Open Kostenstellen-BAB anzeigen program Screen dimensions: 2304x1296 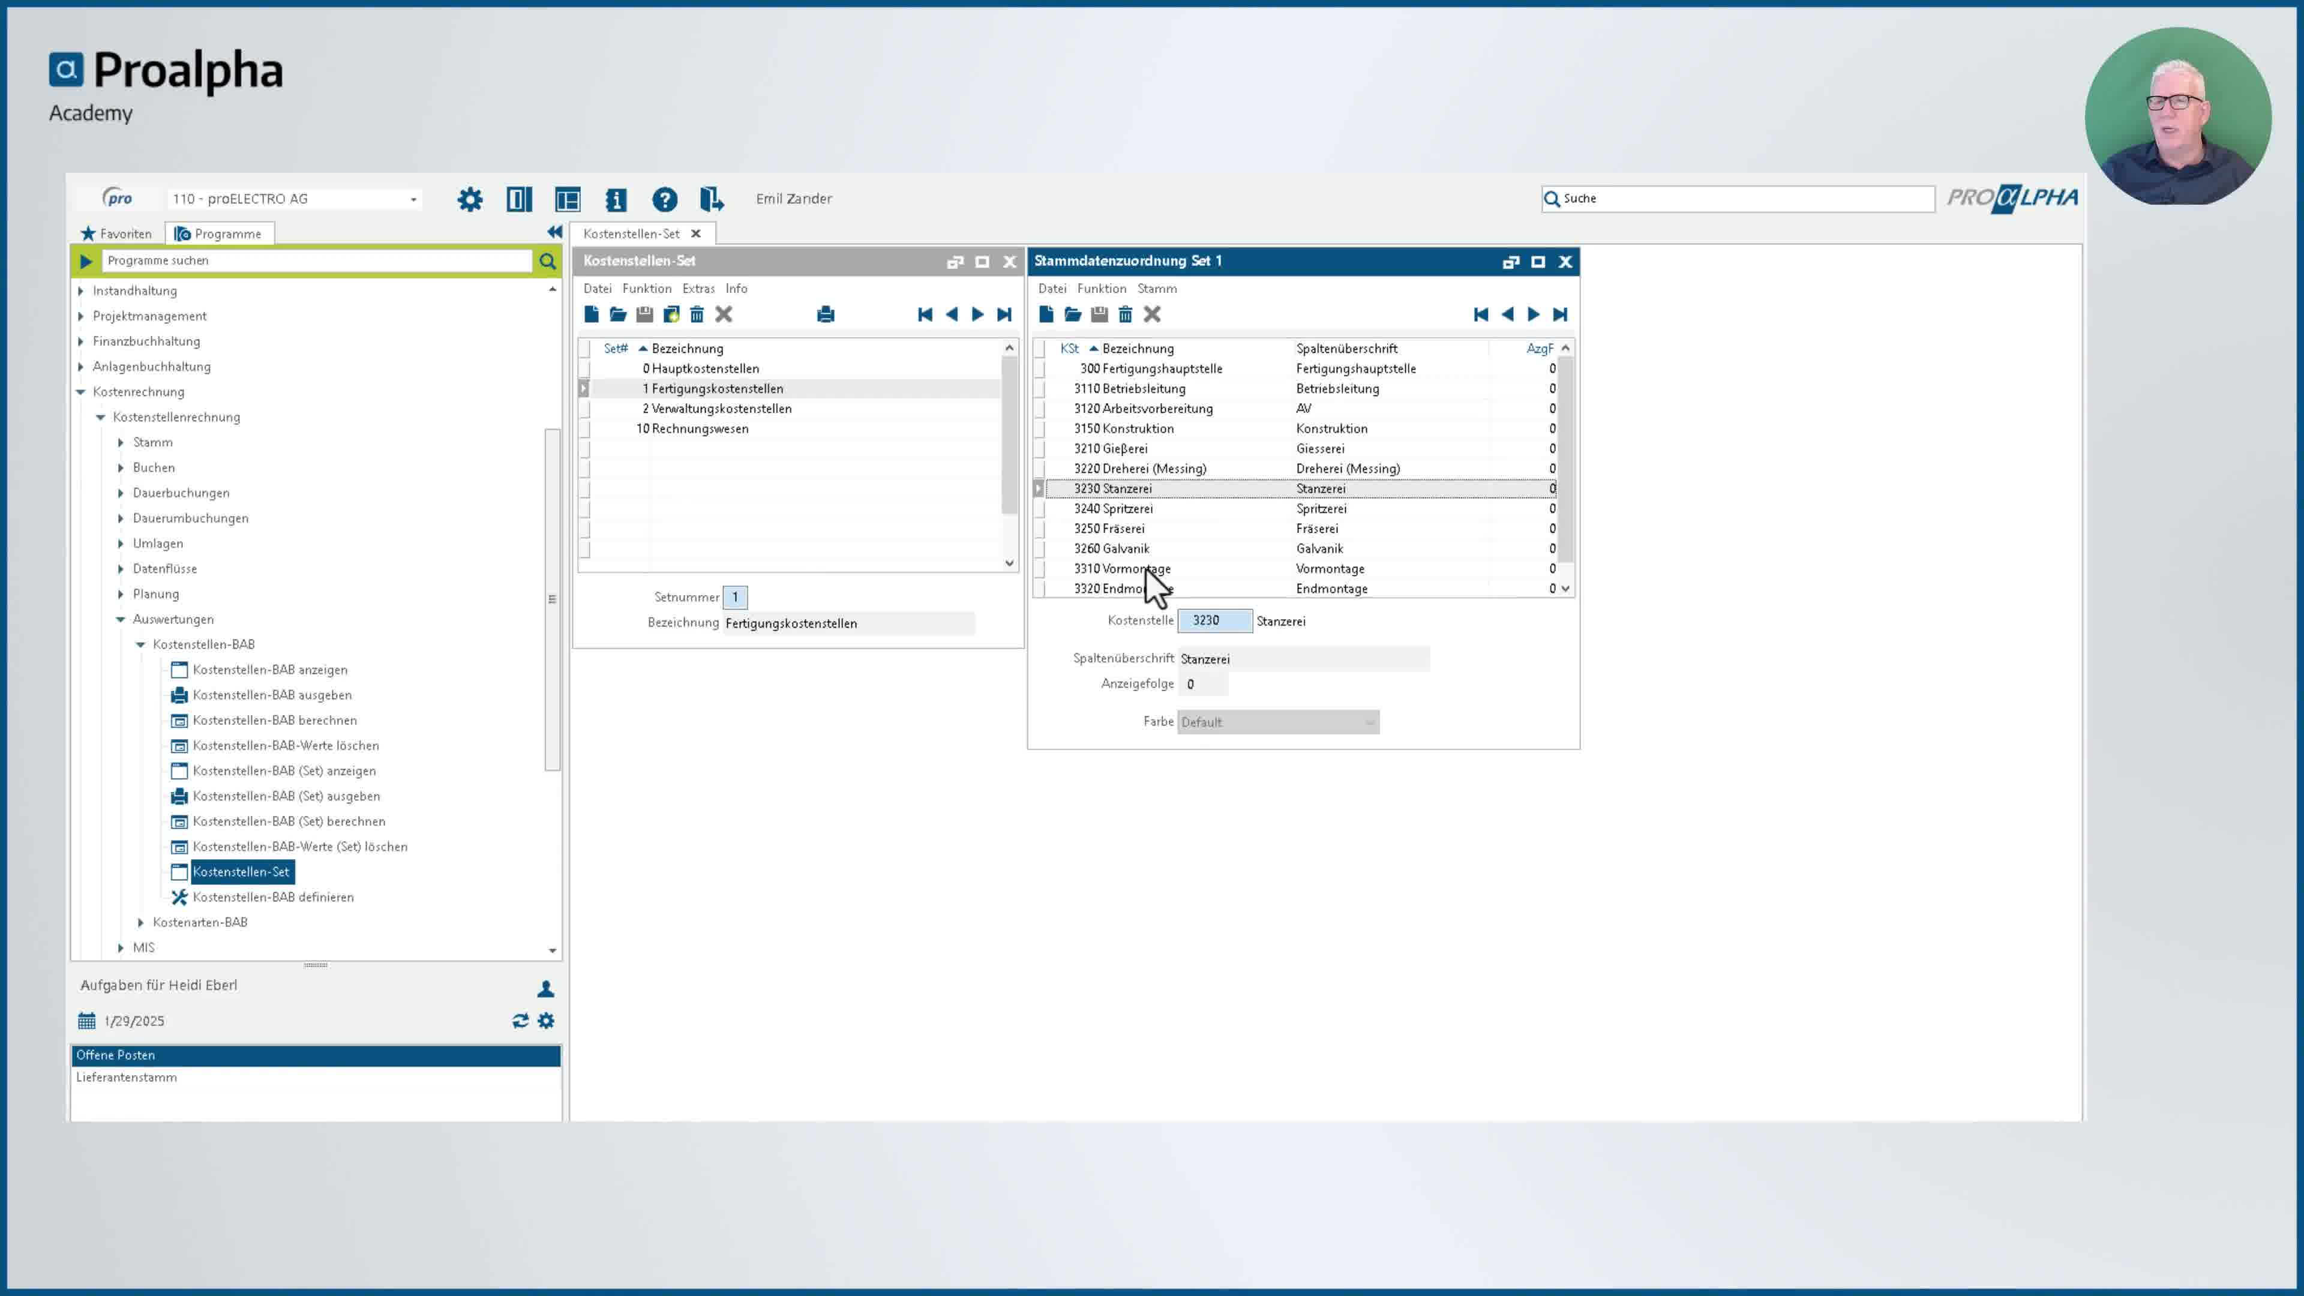[x=270, y=669]
